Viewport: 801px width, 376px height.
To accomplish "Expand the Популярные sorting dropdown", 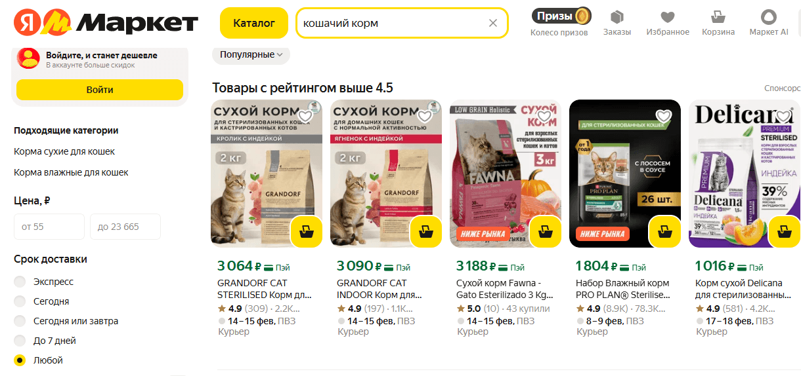I will 251,54.
